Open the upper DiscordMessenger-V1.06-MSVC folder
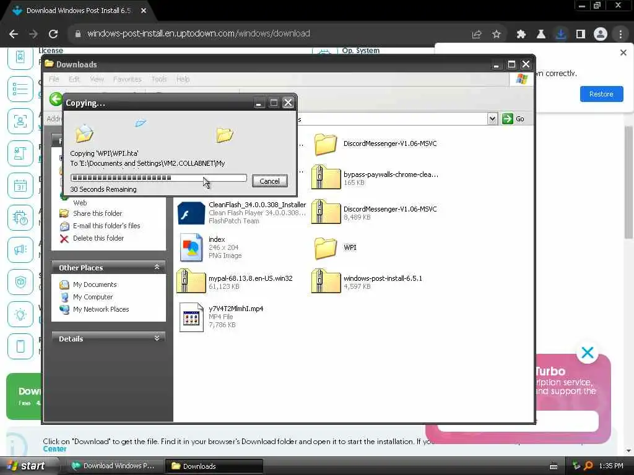634x475 pixels. (375, 143)
